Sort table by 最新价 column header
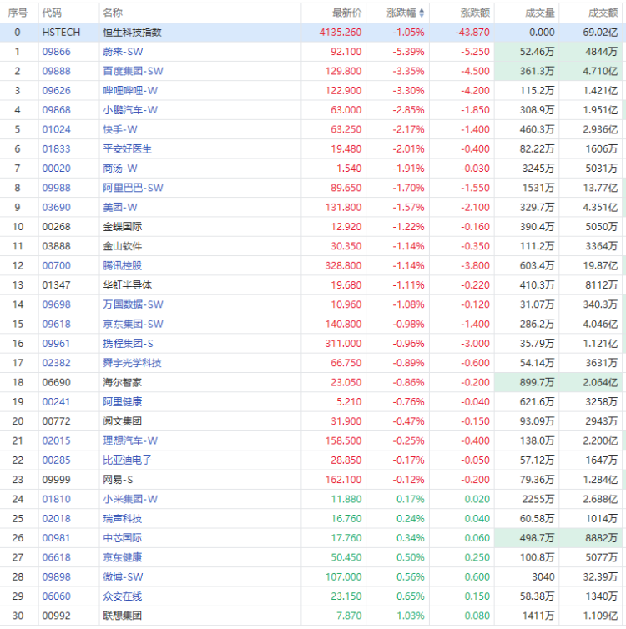This screenshot has height=629, width=626. (346, 13)
